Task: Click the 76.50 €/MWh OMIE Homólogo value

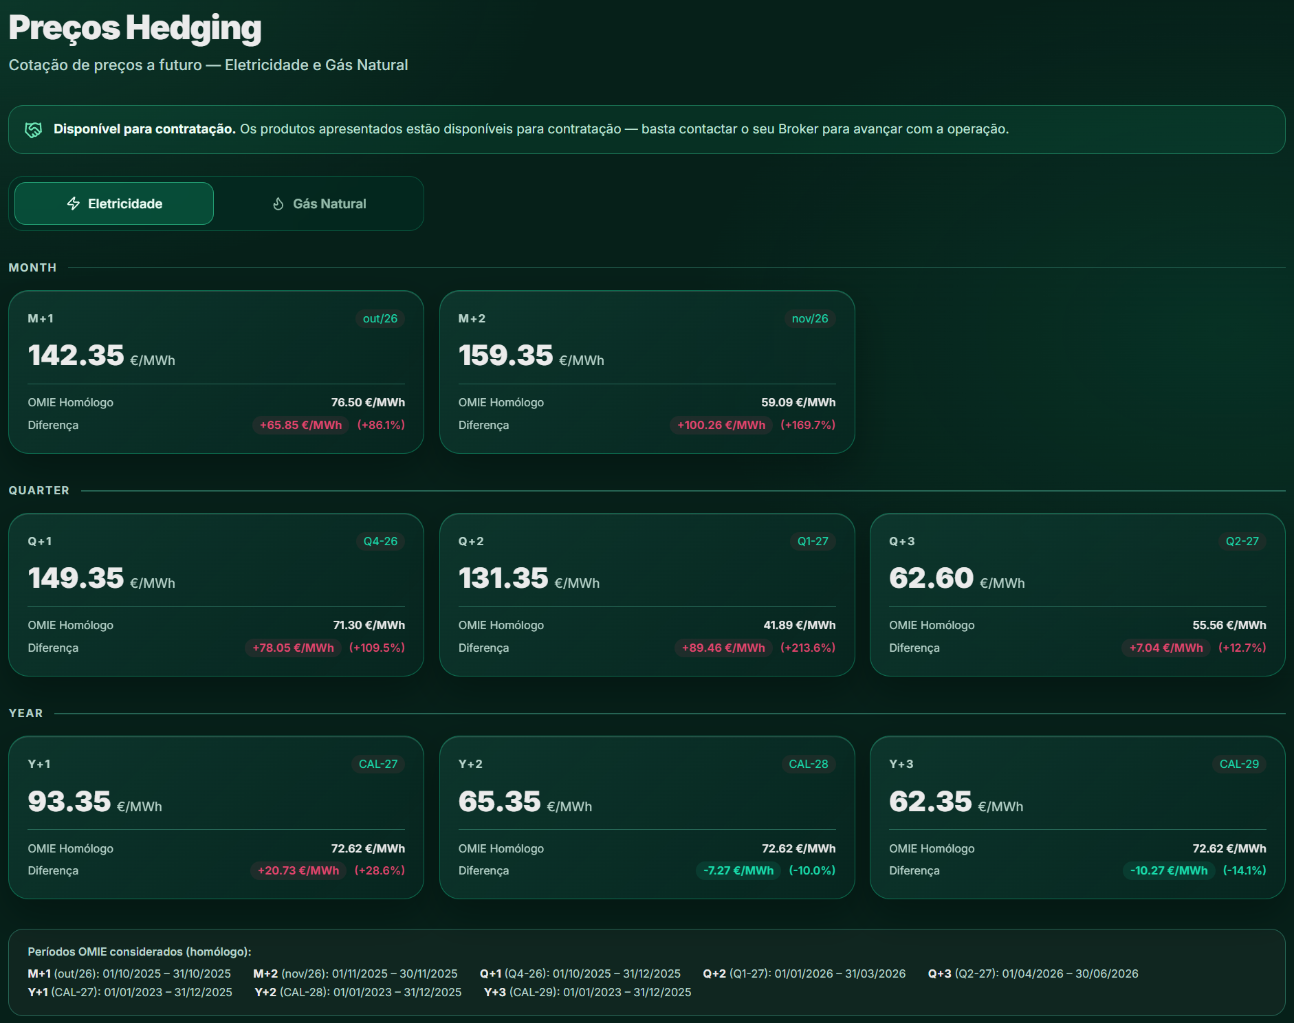Action: 368,402
